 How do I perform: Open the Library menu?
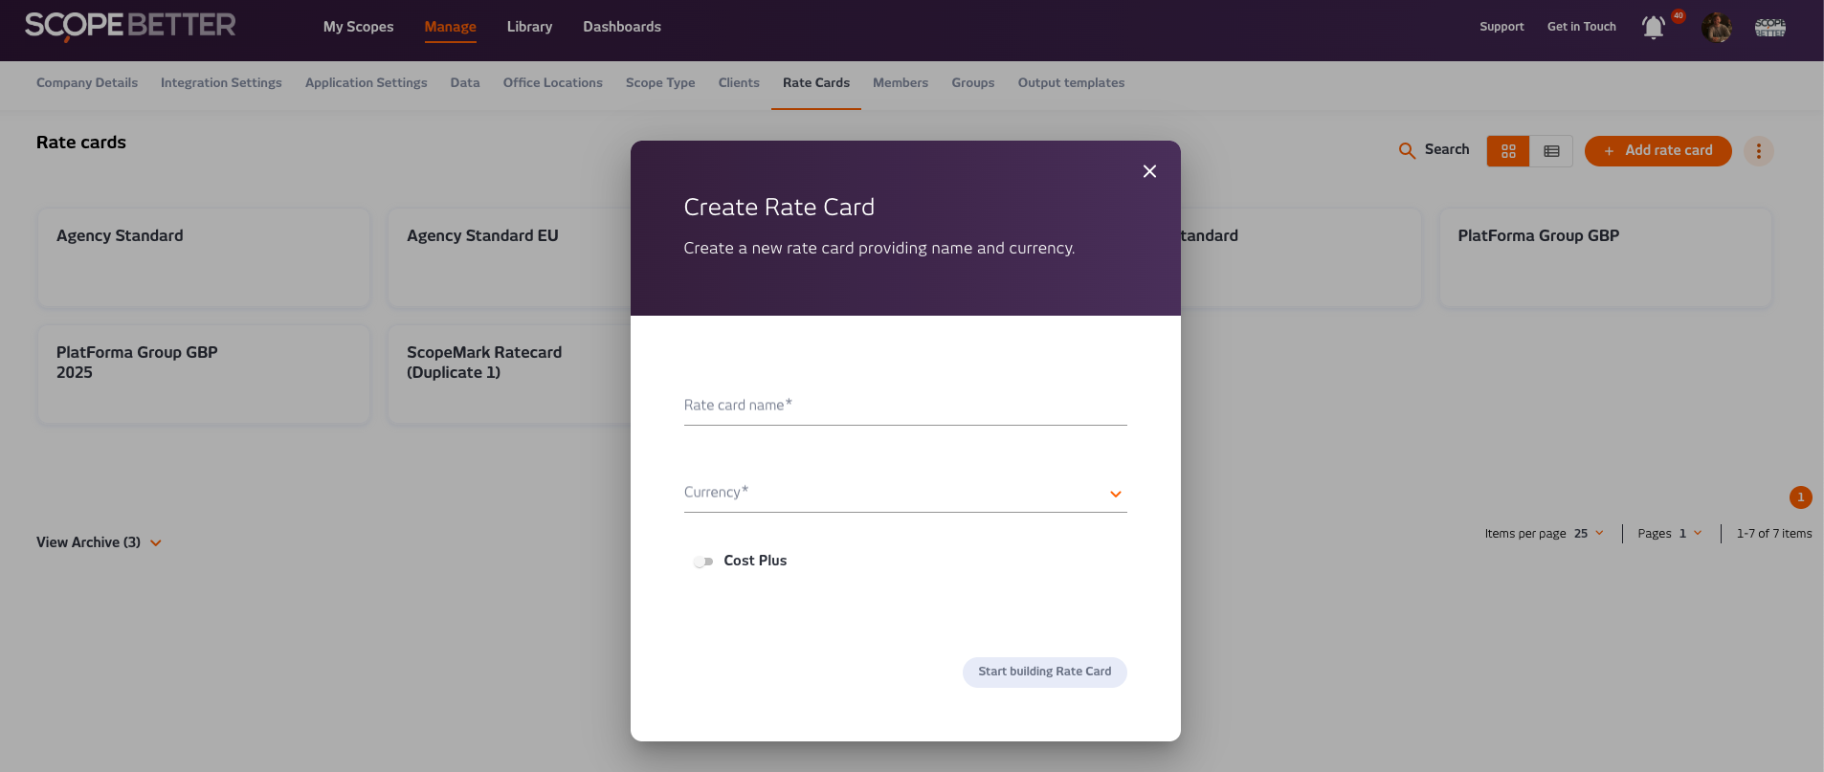pos(529,27)
